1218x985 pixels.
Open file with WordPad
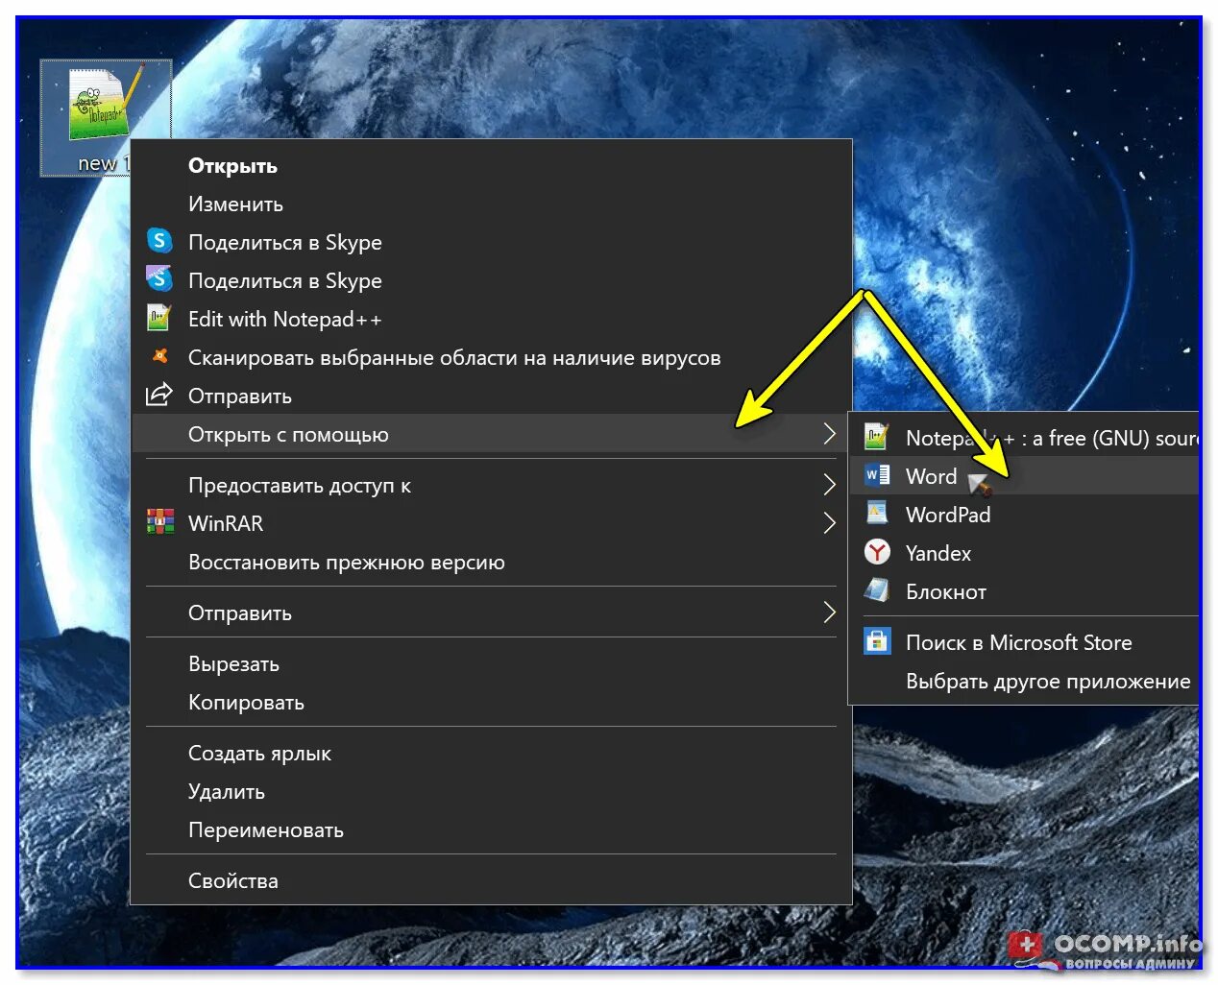1024,515
